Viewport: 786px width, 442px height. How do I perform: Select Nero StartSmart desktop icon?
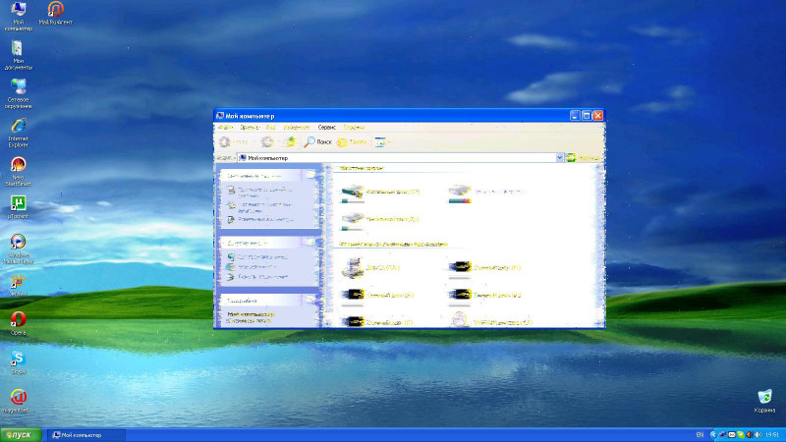(x=19, y=171)
